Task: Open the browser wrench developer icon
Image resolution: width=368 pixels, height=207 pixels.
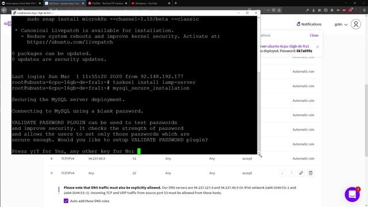Action: pos(307,10)
